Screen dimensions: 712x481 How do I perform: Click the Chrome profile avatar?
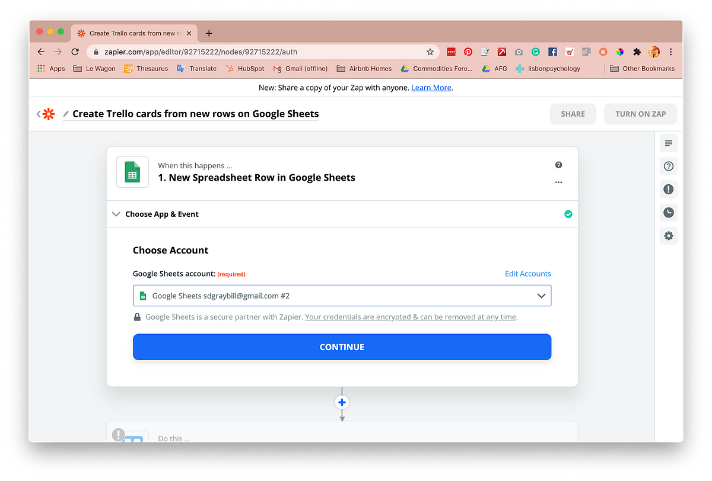pos(654,52)
